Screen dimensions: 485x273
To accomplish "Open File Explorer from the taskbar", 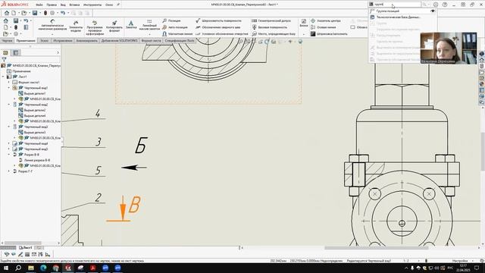I will pos(30,268).
